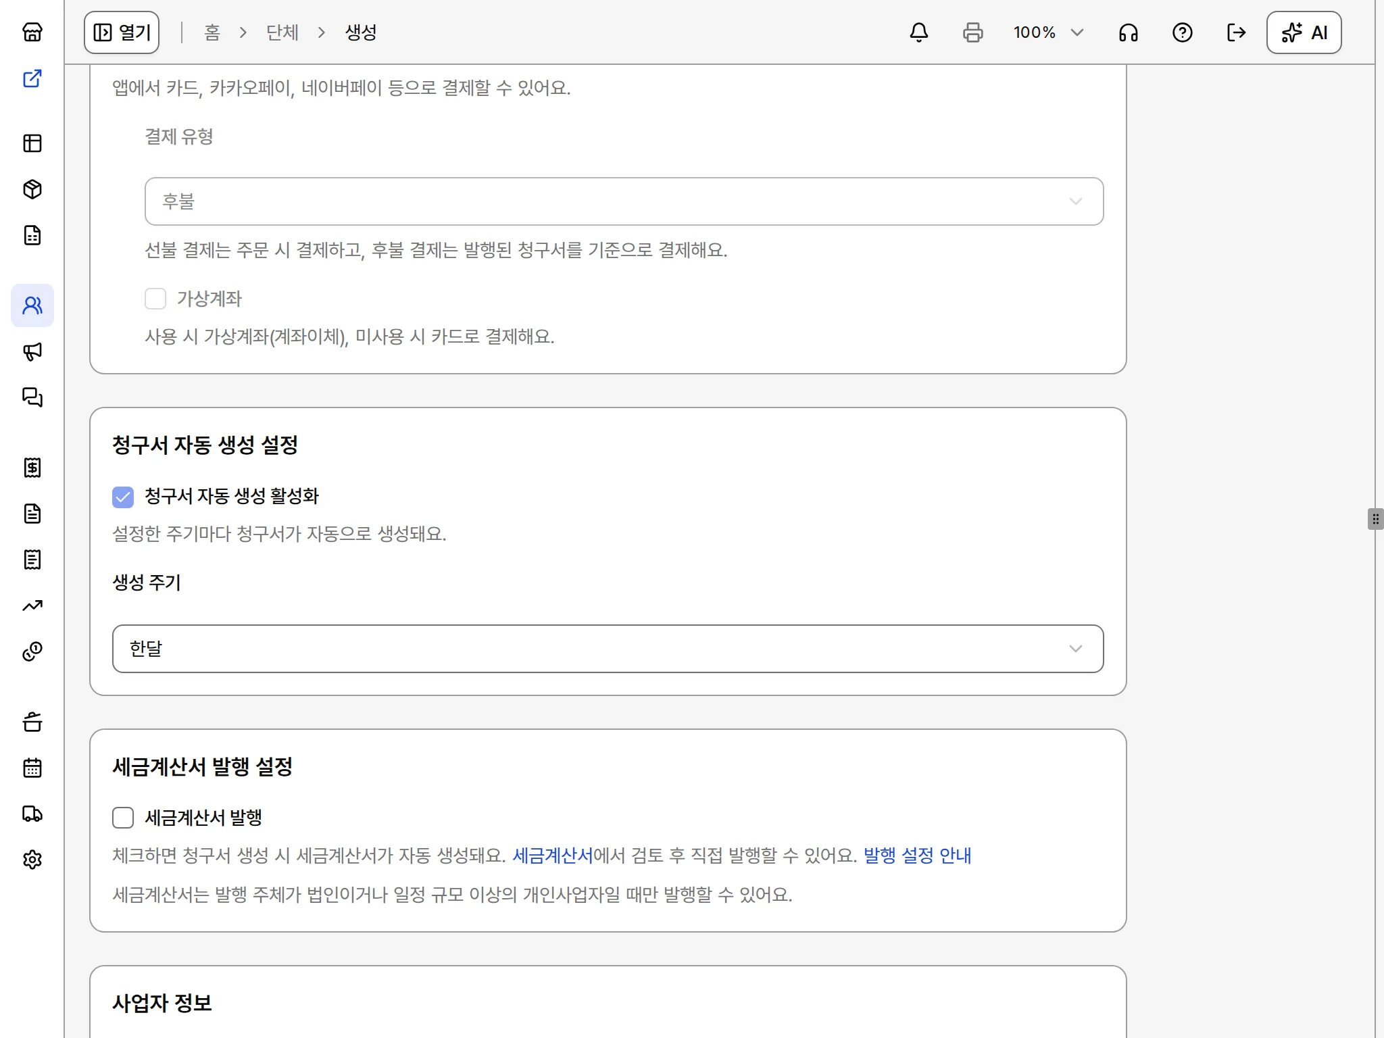This screenshot has height=1038, width=1384.
Task: Click the logout icon
Action: pyautogui.click(x=1237, y=32)
